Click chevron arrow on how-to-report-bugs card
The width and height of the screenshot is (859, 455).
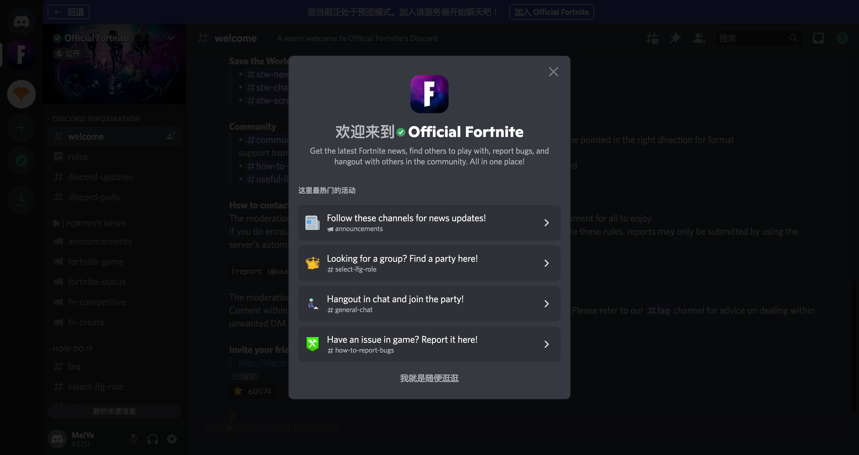click(546, 344)
